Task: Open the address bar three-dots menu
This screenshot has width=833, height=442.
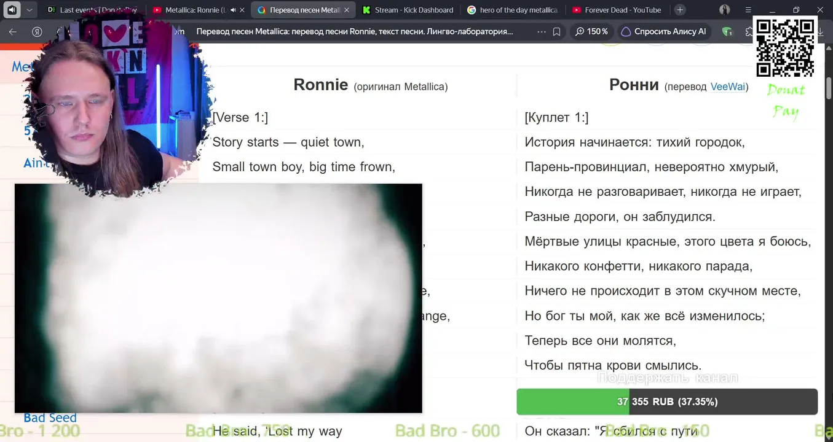Action: click(x=541, y=31)
